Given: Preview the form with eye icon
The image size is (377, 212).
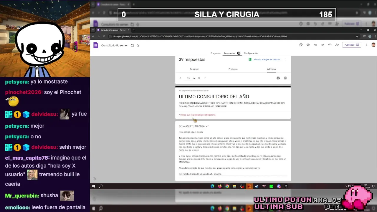Looking at the screenshot, I should point(308,45).
